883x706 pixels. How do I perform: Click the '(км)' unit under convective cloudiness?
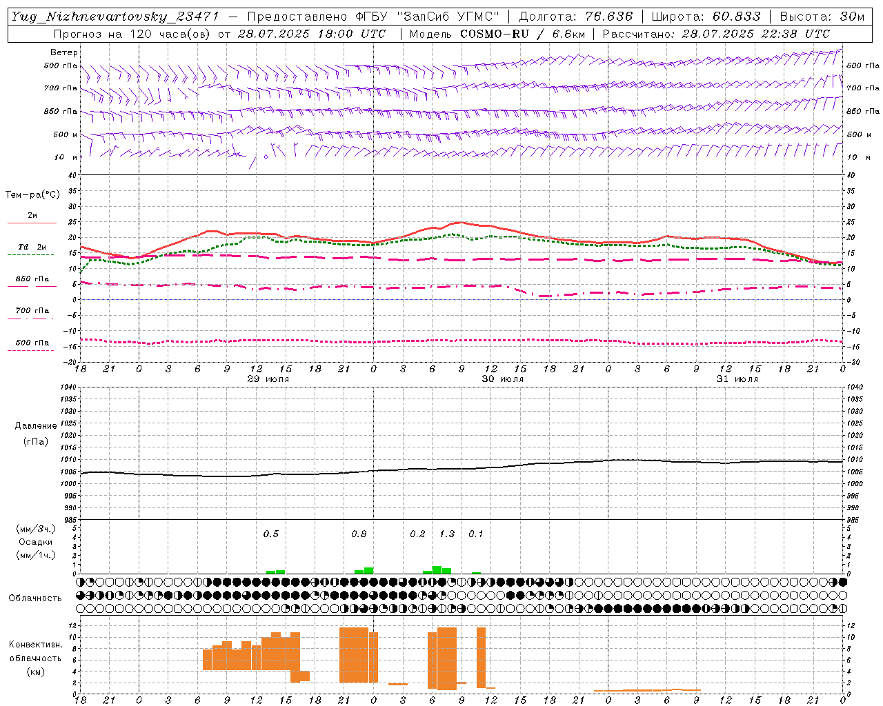(x=35, y=671)
